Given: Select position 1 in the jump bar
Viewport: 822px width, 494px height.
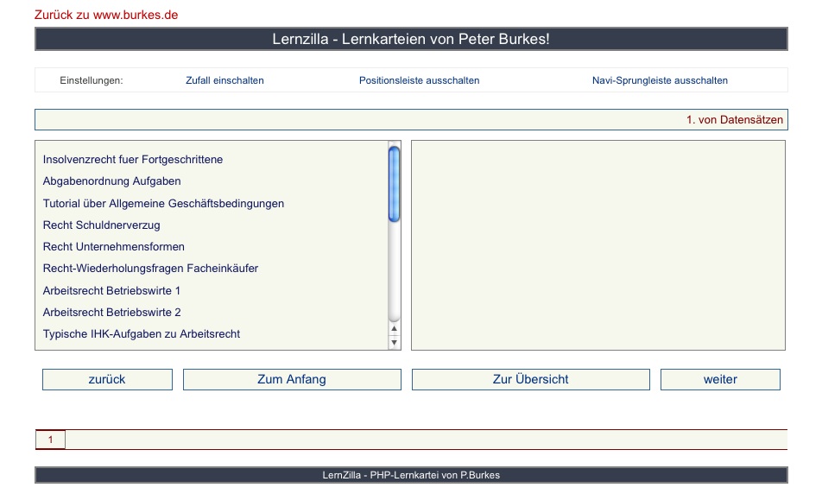Looking at the screenshot, I should [x=50, y=440].
